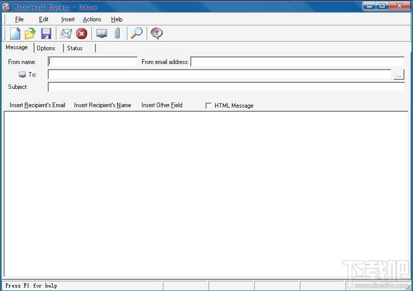The image size is (413, 291).
Task: Open the address book toolbar icon
Action: point(101,34)
